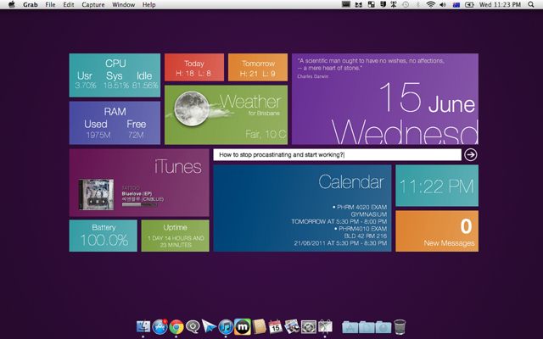Image resolution: width=543 pixels, height=339 pixels.
Task: Click the Wi-Fi icon in menu bar
Action: [430, 5]
